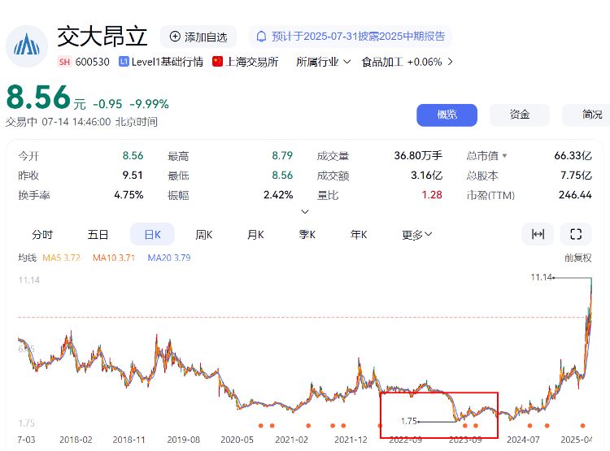Open 2025中期报告 disclosure notice
This screenshot has width=610, height=451.
coord(350,37)
